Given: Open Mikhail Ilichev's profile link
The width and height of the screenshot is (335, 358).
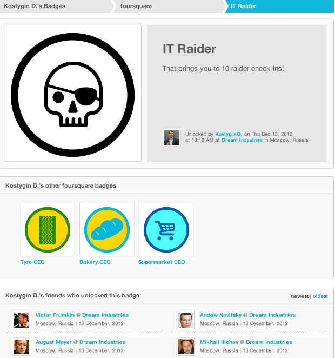Looking at the screenshot, I should [219, 342].
